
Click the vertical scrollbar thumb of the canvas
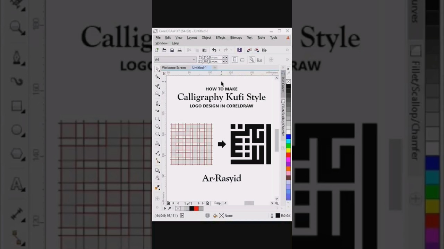coord(276,140)
